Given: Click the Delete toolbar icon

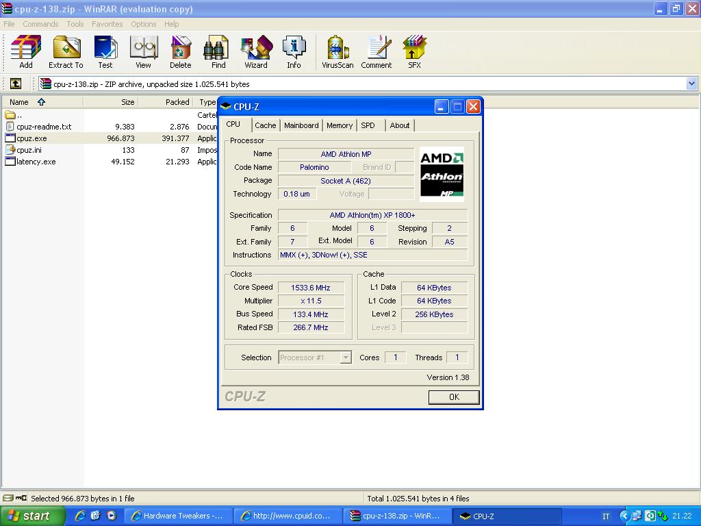Looking at the screenshot, I should pos(181,52).
